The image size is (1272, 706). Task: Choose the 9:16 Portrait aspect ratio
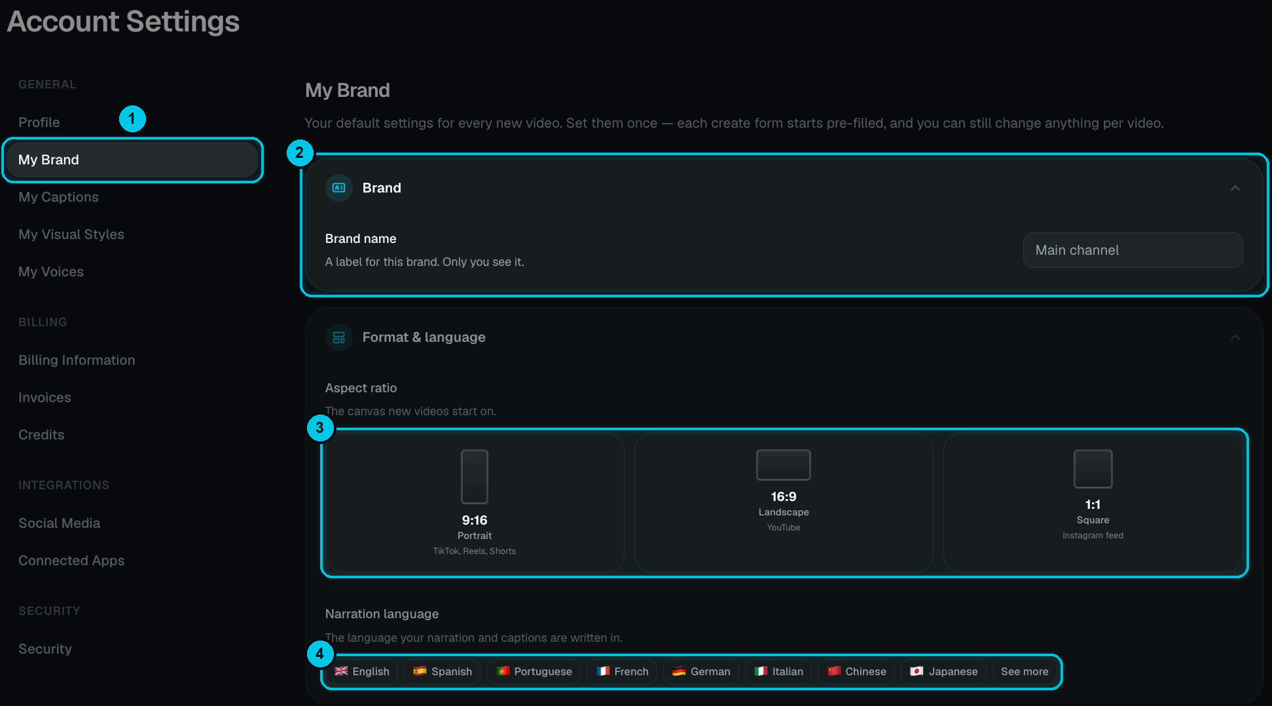point(475,502)
